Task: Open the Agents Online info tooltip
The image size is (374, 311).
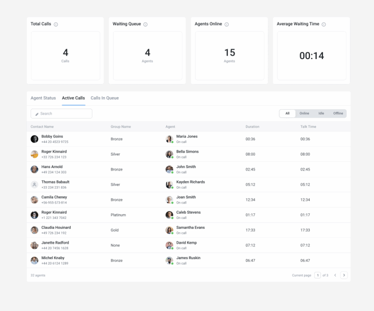Action: coord(226,24)
